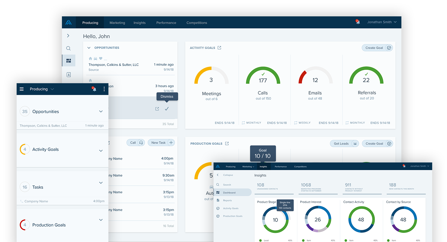The width and height of the screenshot is (447, 242).
Task: Click the Meetings yellow gauge
Action: (211, 75)
